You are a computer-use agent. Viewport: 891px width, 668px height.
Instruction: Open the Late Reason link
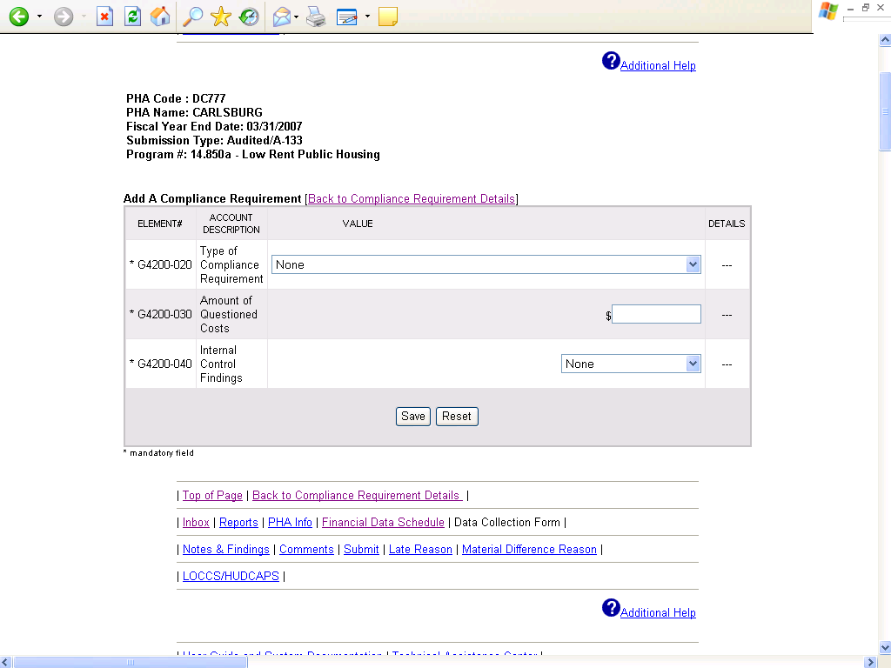coord(420,550)
